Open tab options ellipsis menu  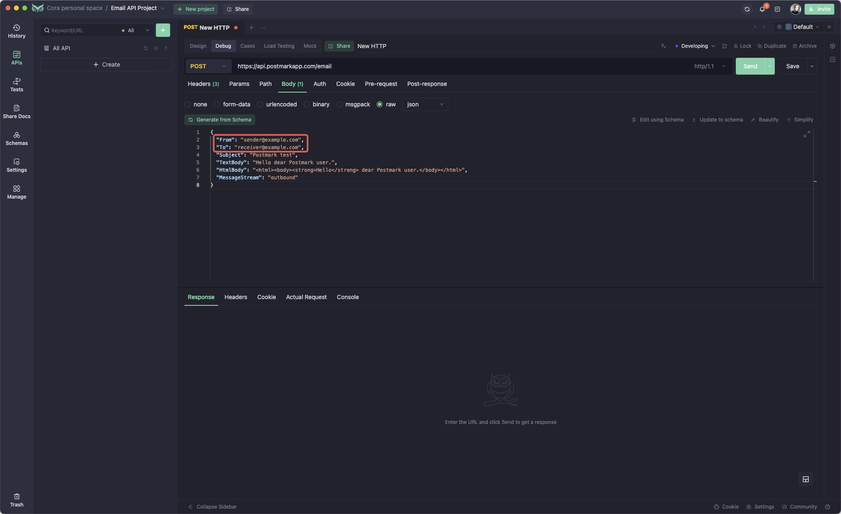point(263,28)
